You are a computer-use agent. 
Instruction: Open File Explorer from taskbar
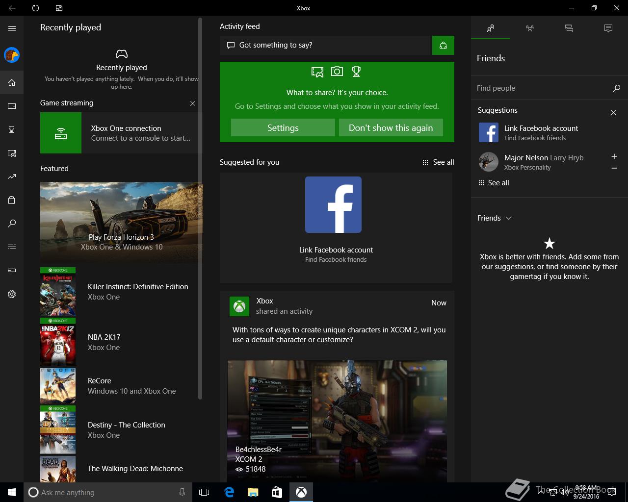tap(253, 492)
